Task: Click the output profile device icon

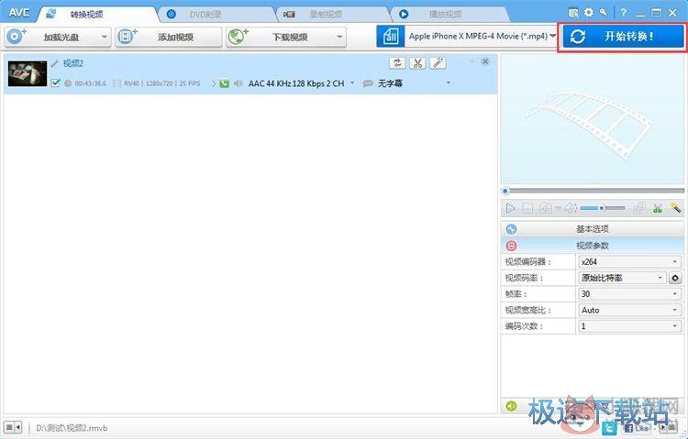Action: 391,37
